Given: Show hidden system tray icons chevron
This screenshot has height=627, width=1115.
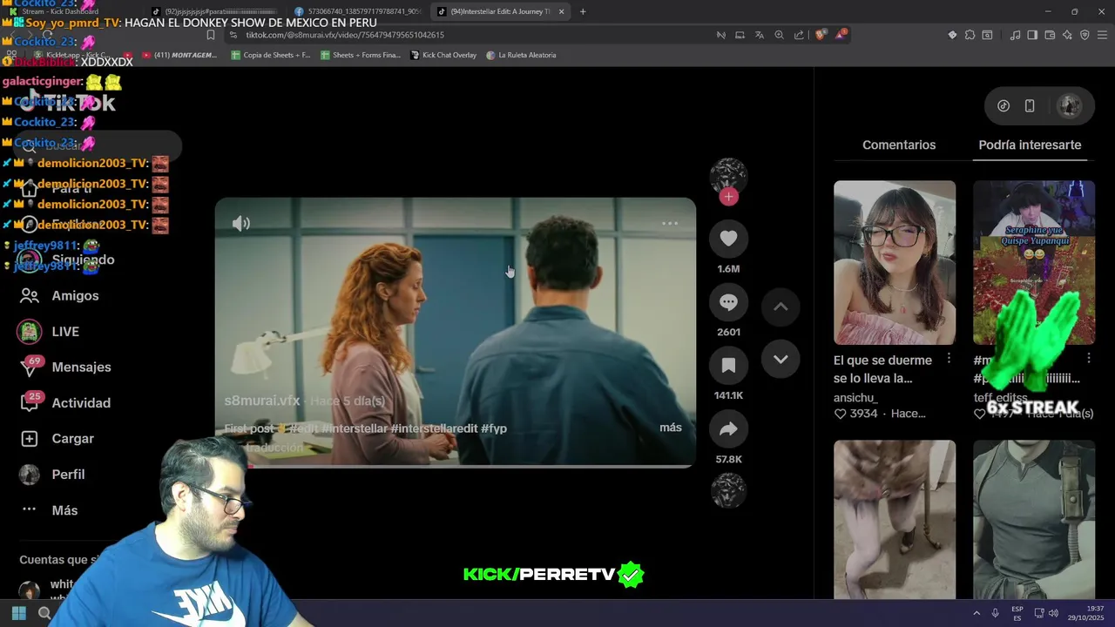Looking at the screenshot, I should 976,613.
